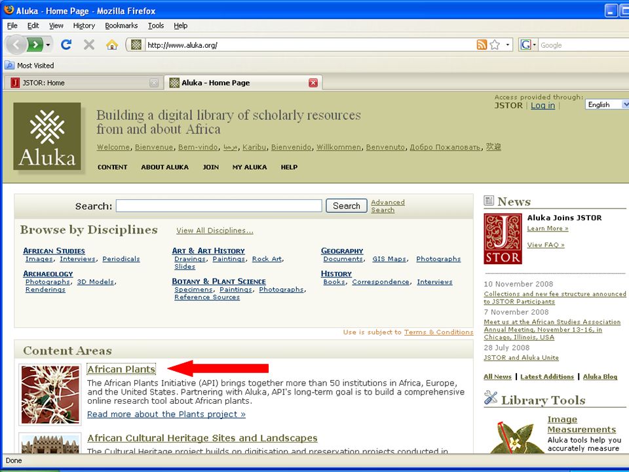Open the History menu
The image size is (629, 472).
click(x=84, y=26)
